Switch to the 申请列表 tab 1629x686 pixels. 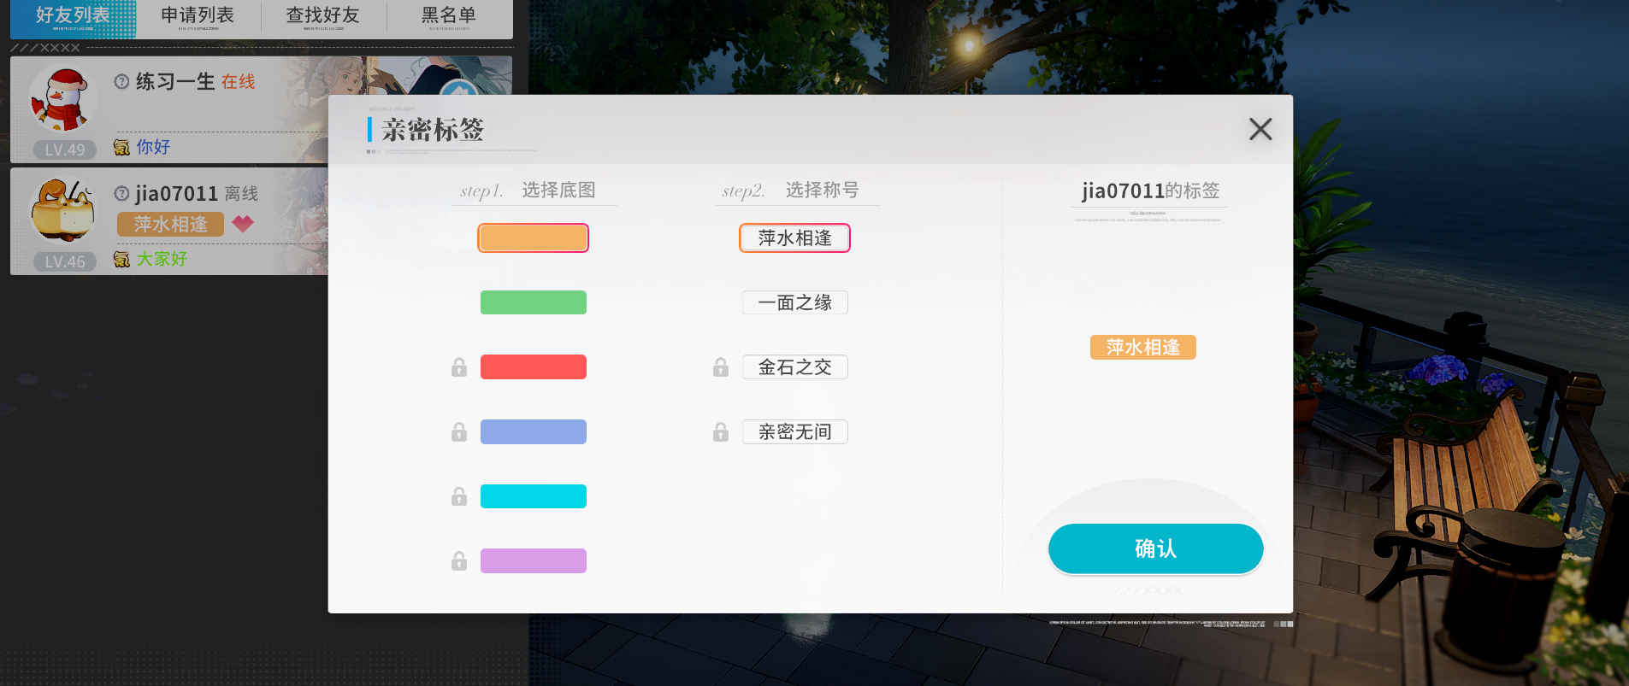tap(198, 16)
